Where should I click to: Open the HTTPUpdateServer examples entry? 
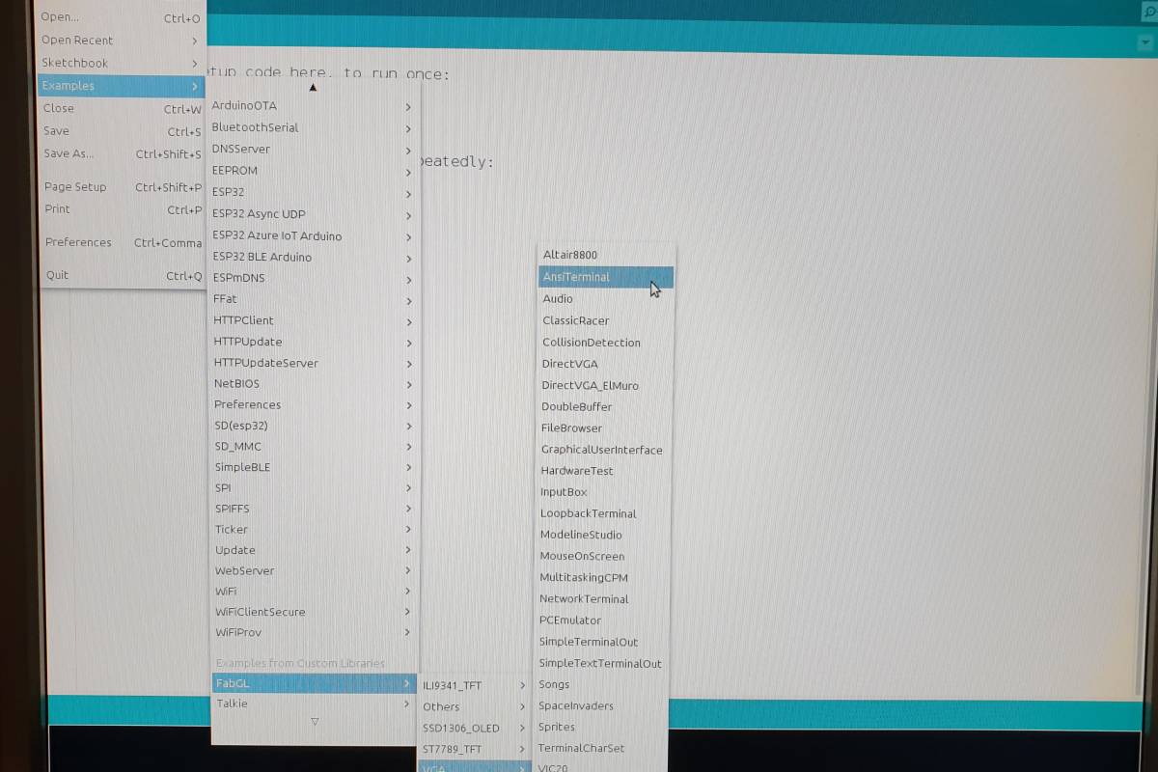[313, 363]
